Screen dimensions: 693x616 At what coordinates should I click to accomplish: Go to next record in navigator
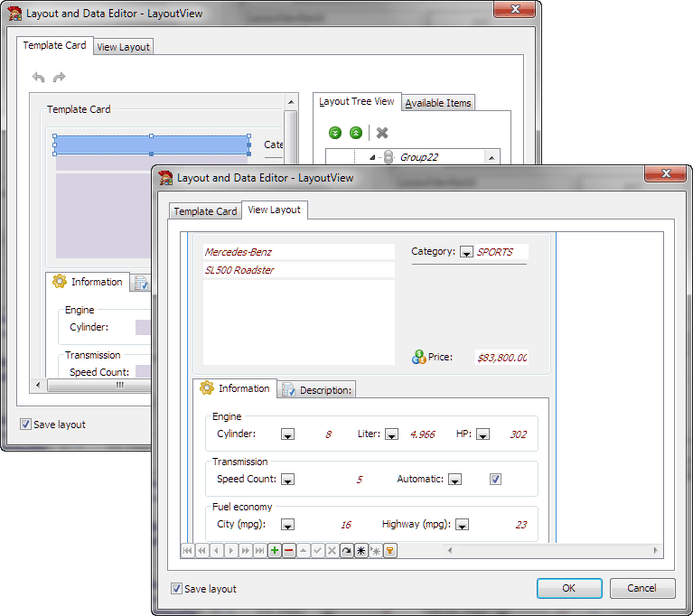coord(231,551)
